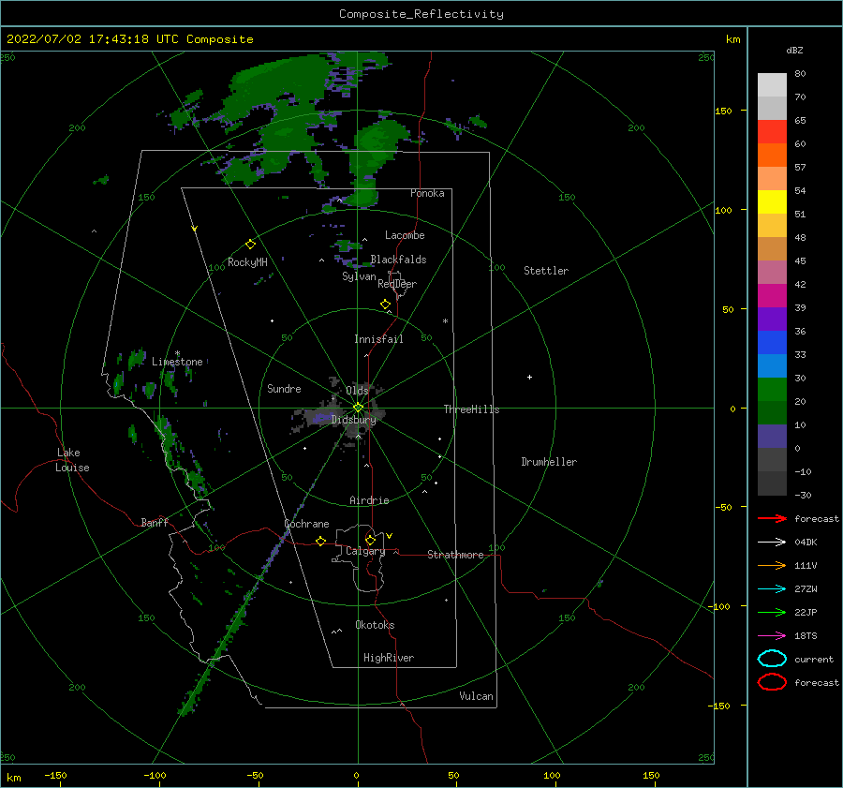Select the 80 dBZ light gray swatch
This screenshot has height=788, width=843.
point(772,85)
